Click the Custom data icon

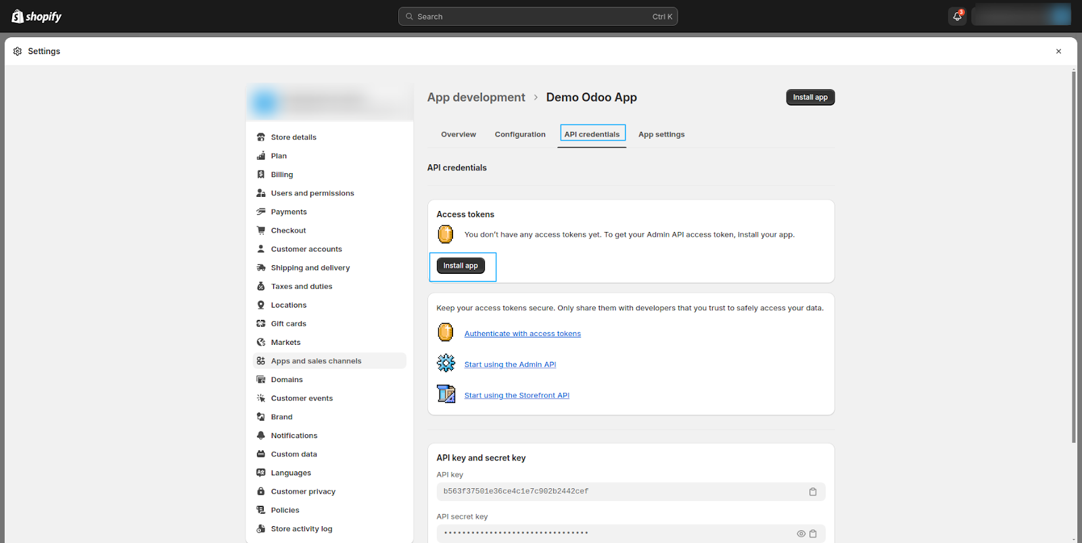pyautogui.click(x=261, y=454)
